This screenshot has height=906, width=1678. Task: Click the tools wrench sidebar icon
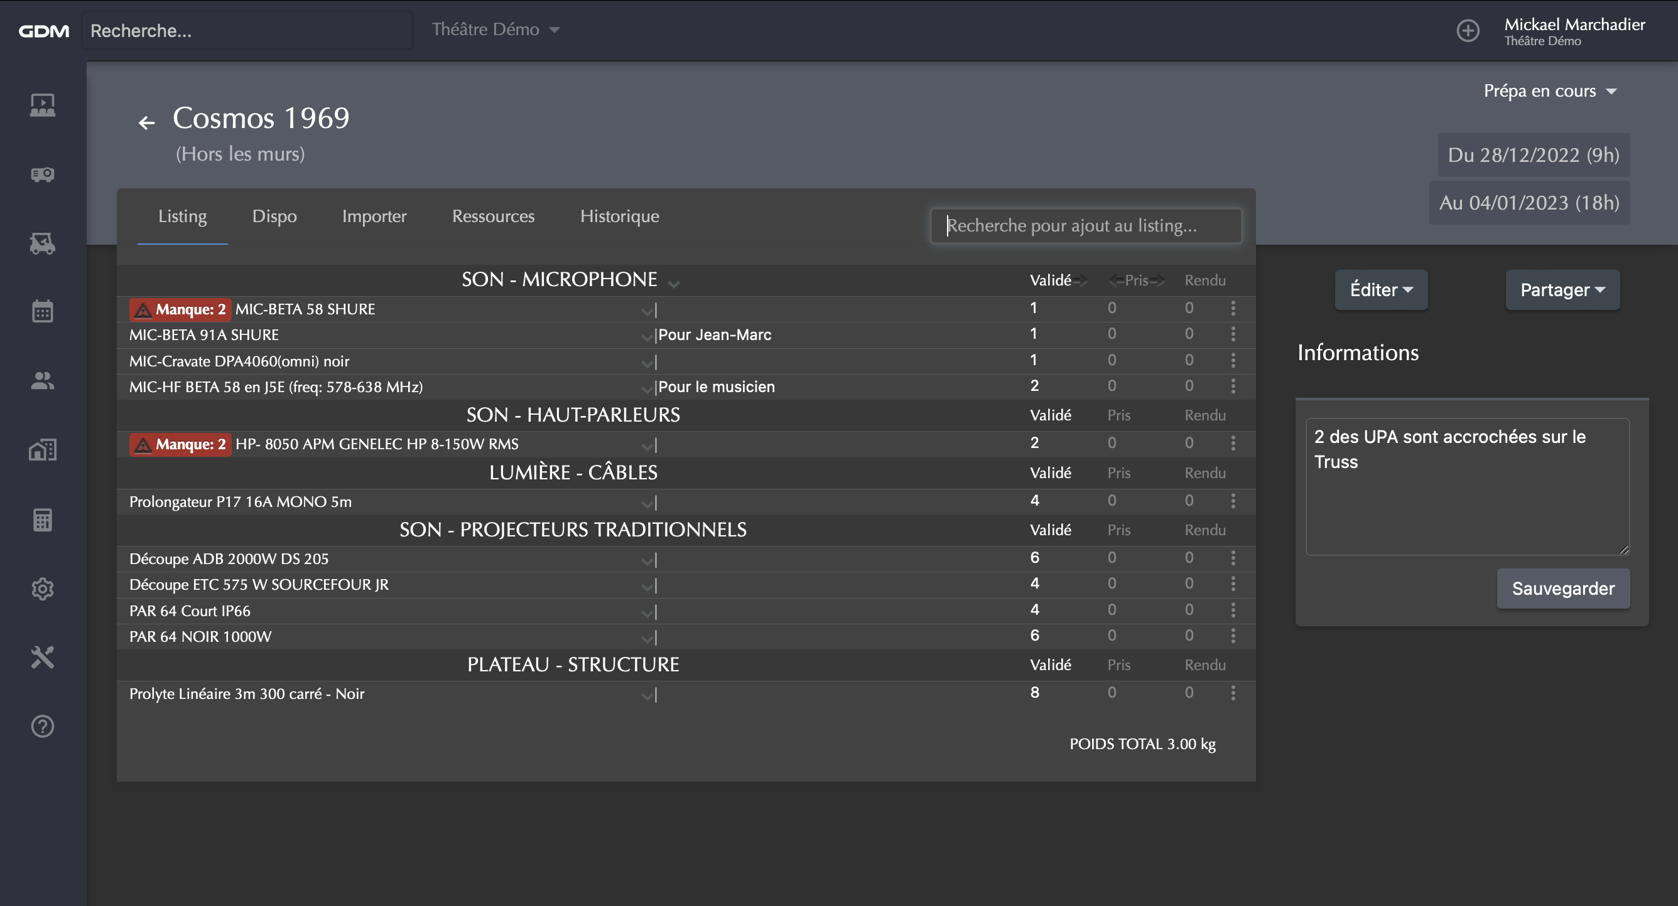[x=42, y=658]
